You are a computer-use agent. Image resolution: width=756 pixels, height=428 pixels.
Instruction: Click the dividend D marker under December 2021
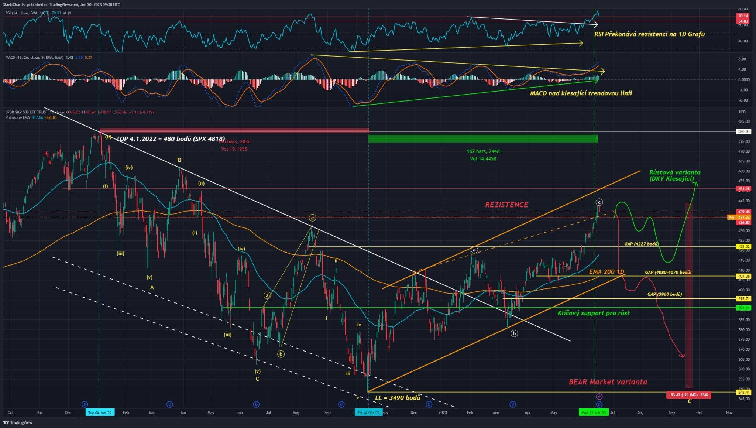pyautogui.click(x=85, y=404)
